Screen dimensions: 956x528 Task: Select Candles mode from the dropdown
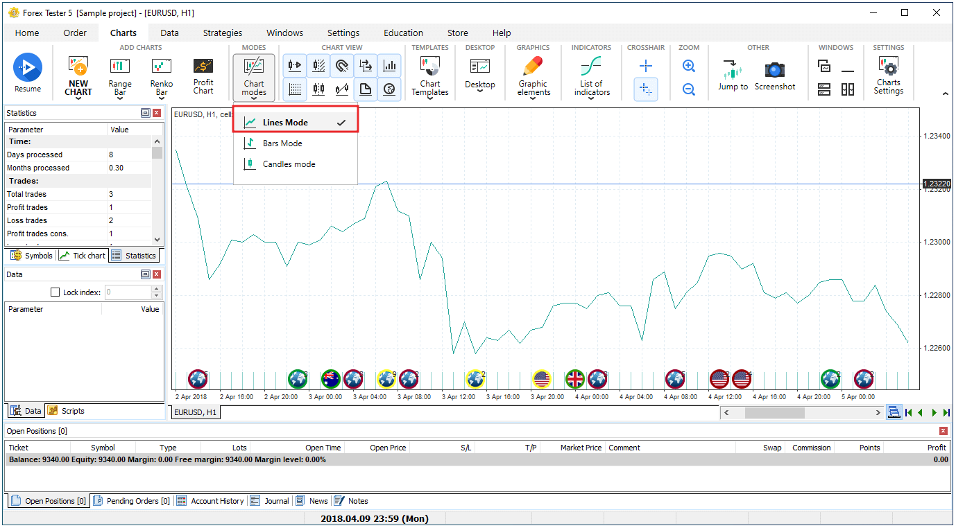click(289, 164)
